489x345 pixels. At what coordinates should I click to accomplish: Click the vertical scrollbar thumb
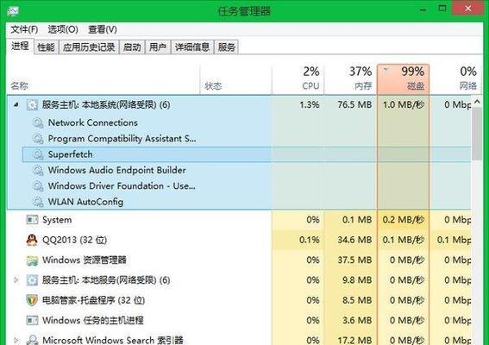pos(477,134)
